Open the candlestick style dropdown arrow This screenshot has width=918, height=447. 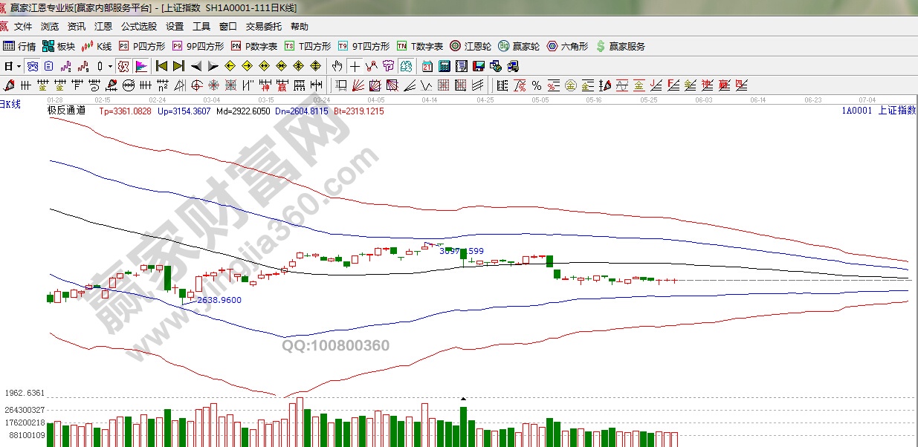click(111, 65)
